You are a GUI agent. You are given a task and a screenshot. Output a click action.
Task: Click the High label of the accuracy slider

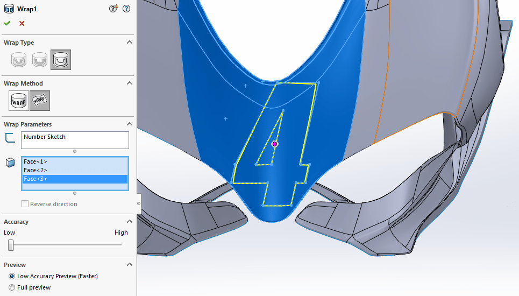121,232
